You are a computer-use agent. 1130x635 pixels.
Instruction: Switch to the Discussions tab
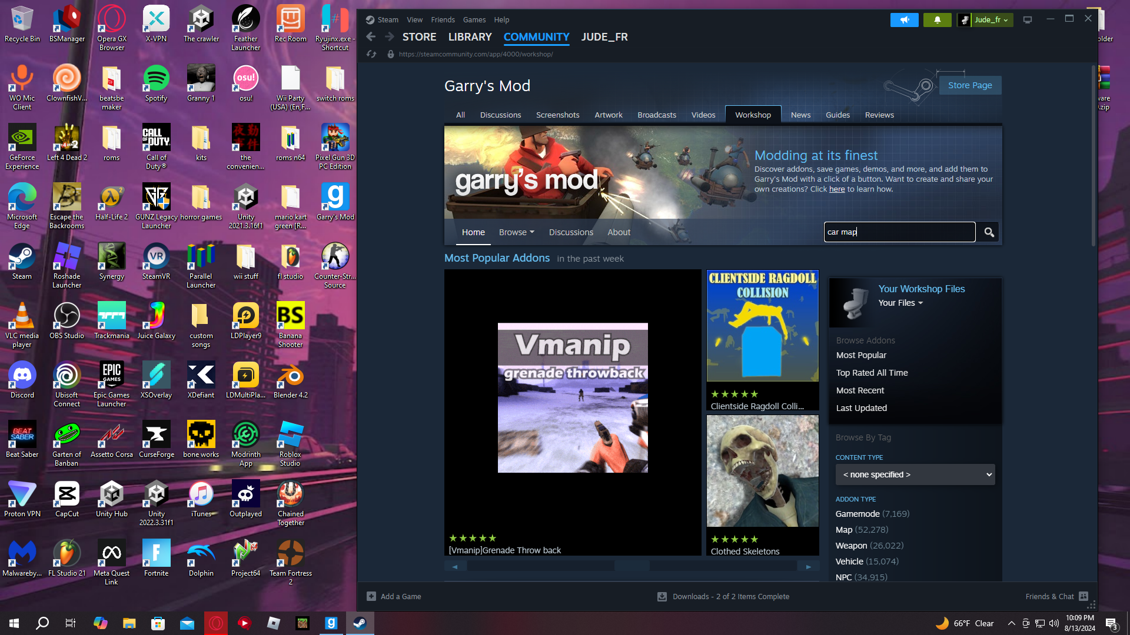[x=500, y=115]
